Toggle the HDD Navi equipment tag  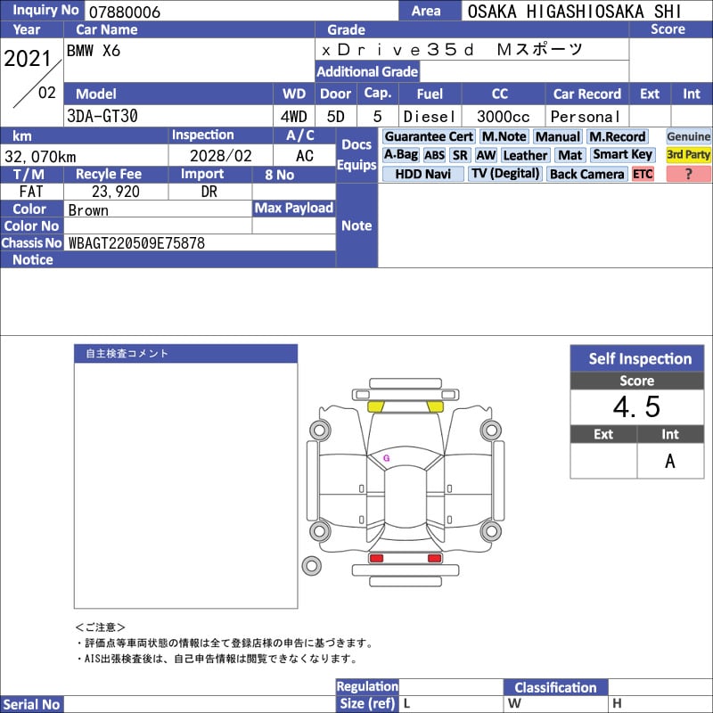click(x=422, y=174)
